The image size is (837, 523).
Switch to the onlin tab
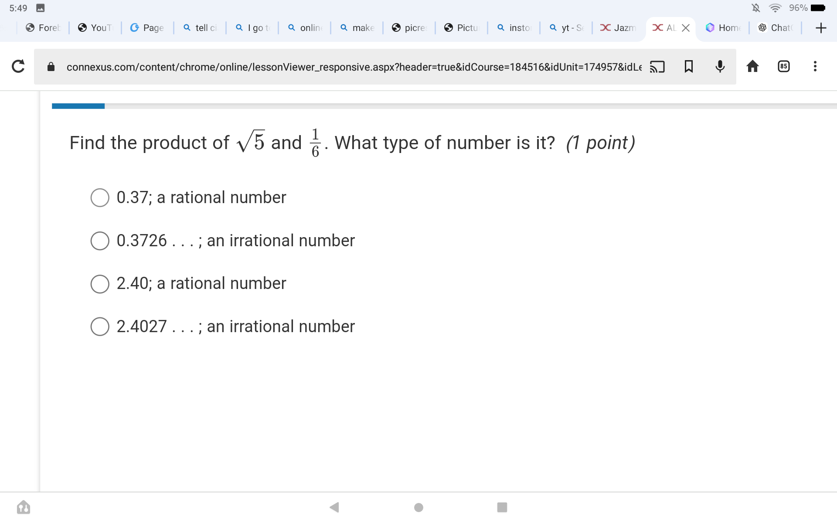(x=304, y=28)
